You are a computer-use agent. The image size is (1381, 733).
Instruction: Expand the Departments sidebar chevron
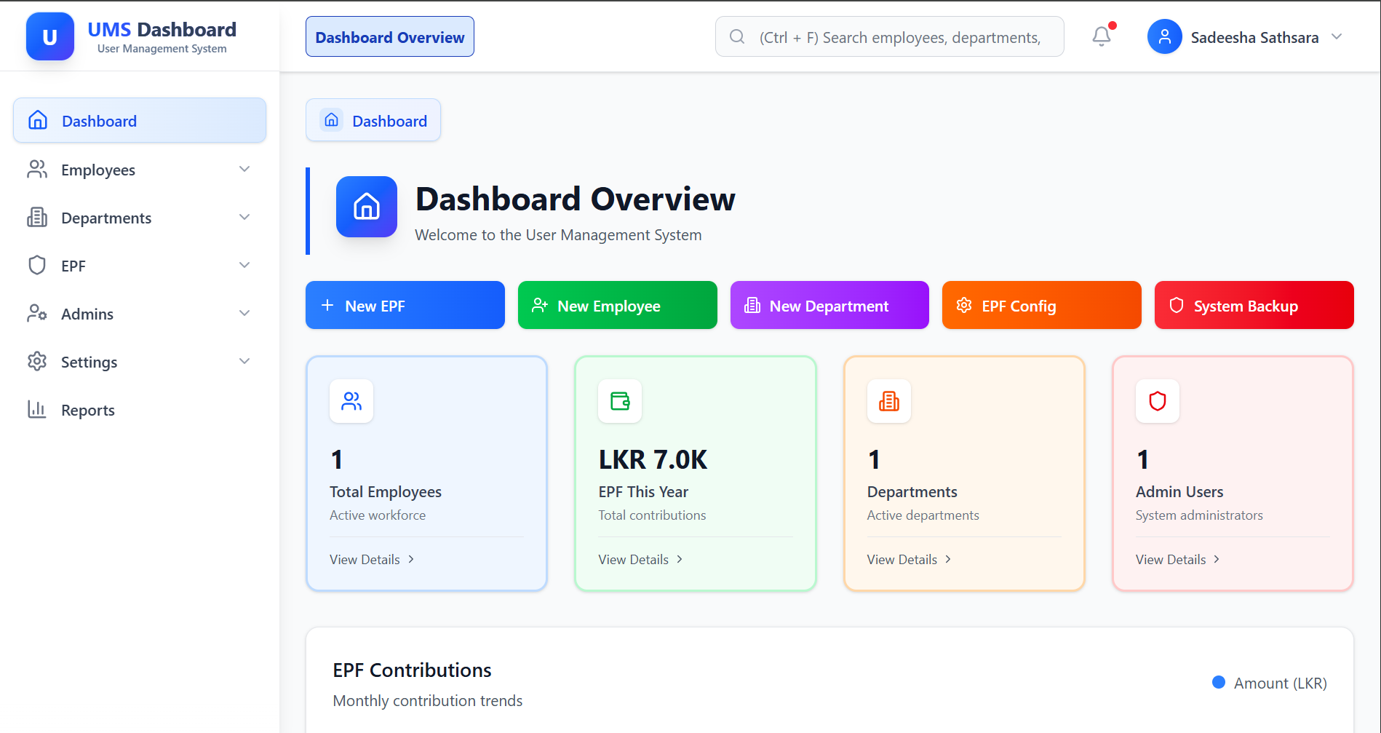244,217
